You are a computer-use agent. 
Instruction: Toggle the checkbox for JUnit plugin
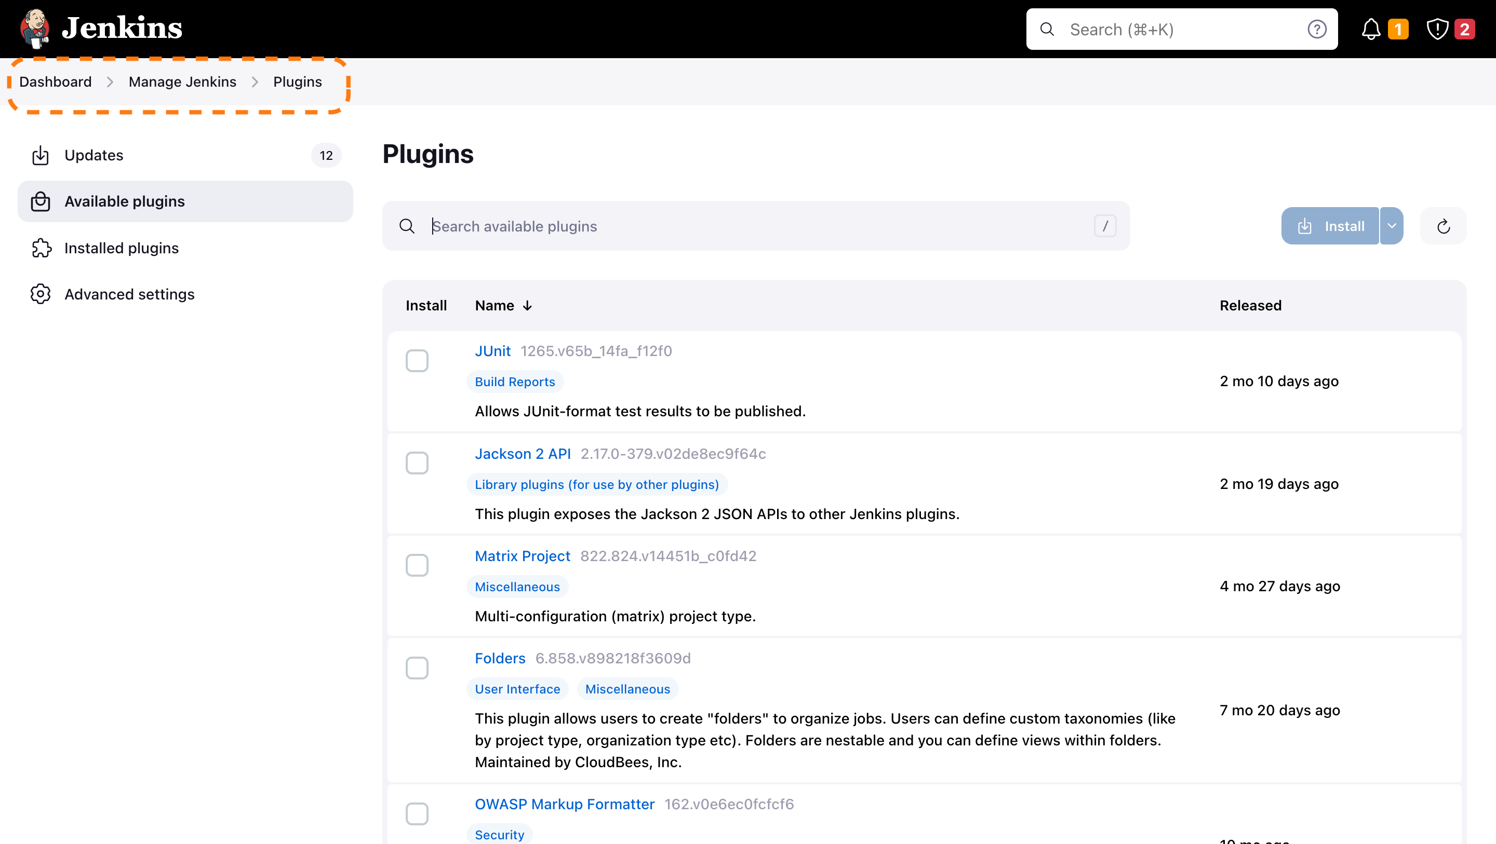[x=417, y=360]
